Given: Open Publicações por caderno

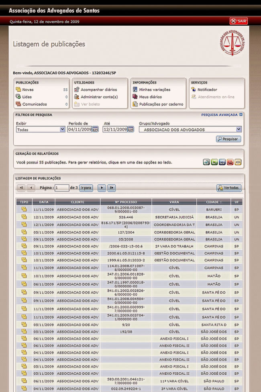Looking at the screenshot, I should [161, 104].
